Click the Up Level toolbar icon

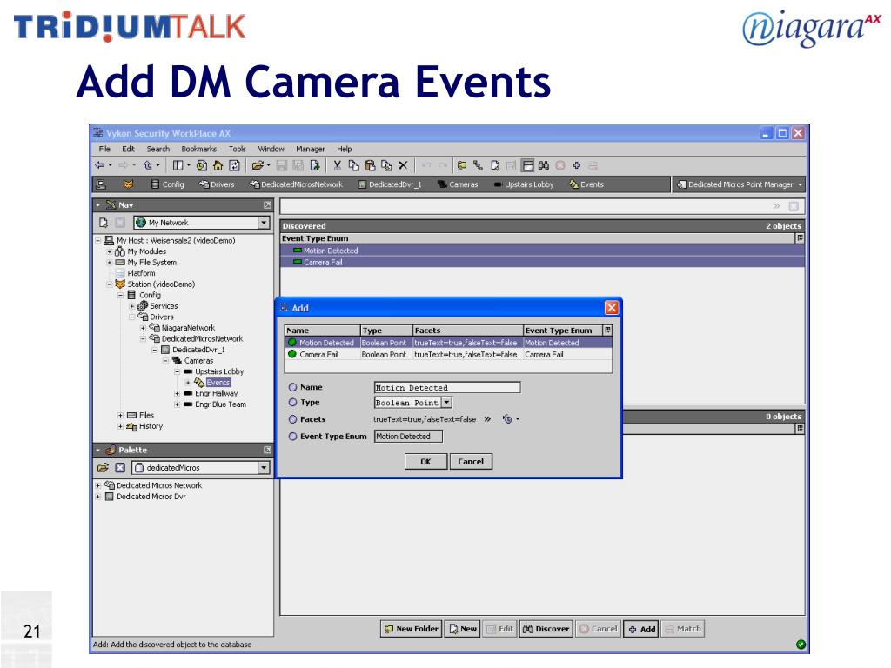[x=148, y=165]
